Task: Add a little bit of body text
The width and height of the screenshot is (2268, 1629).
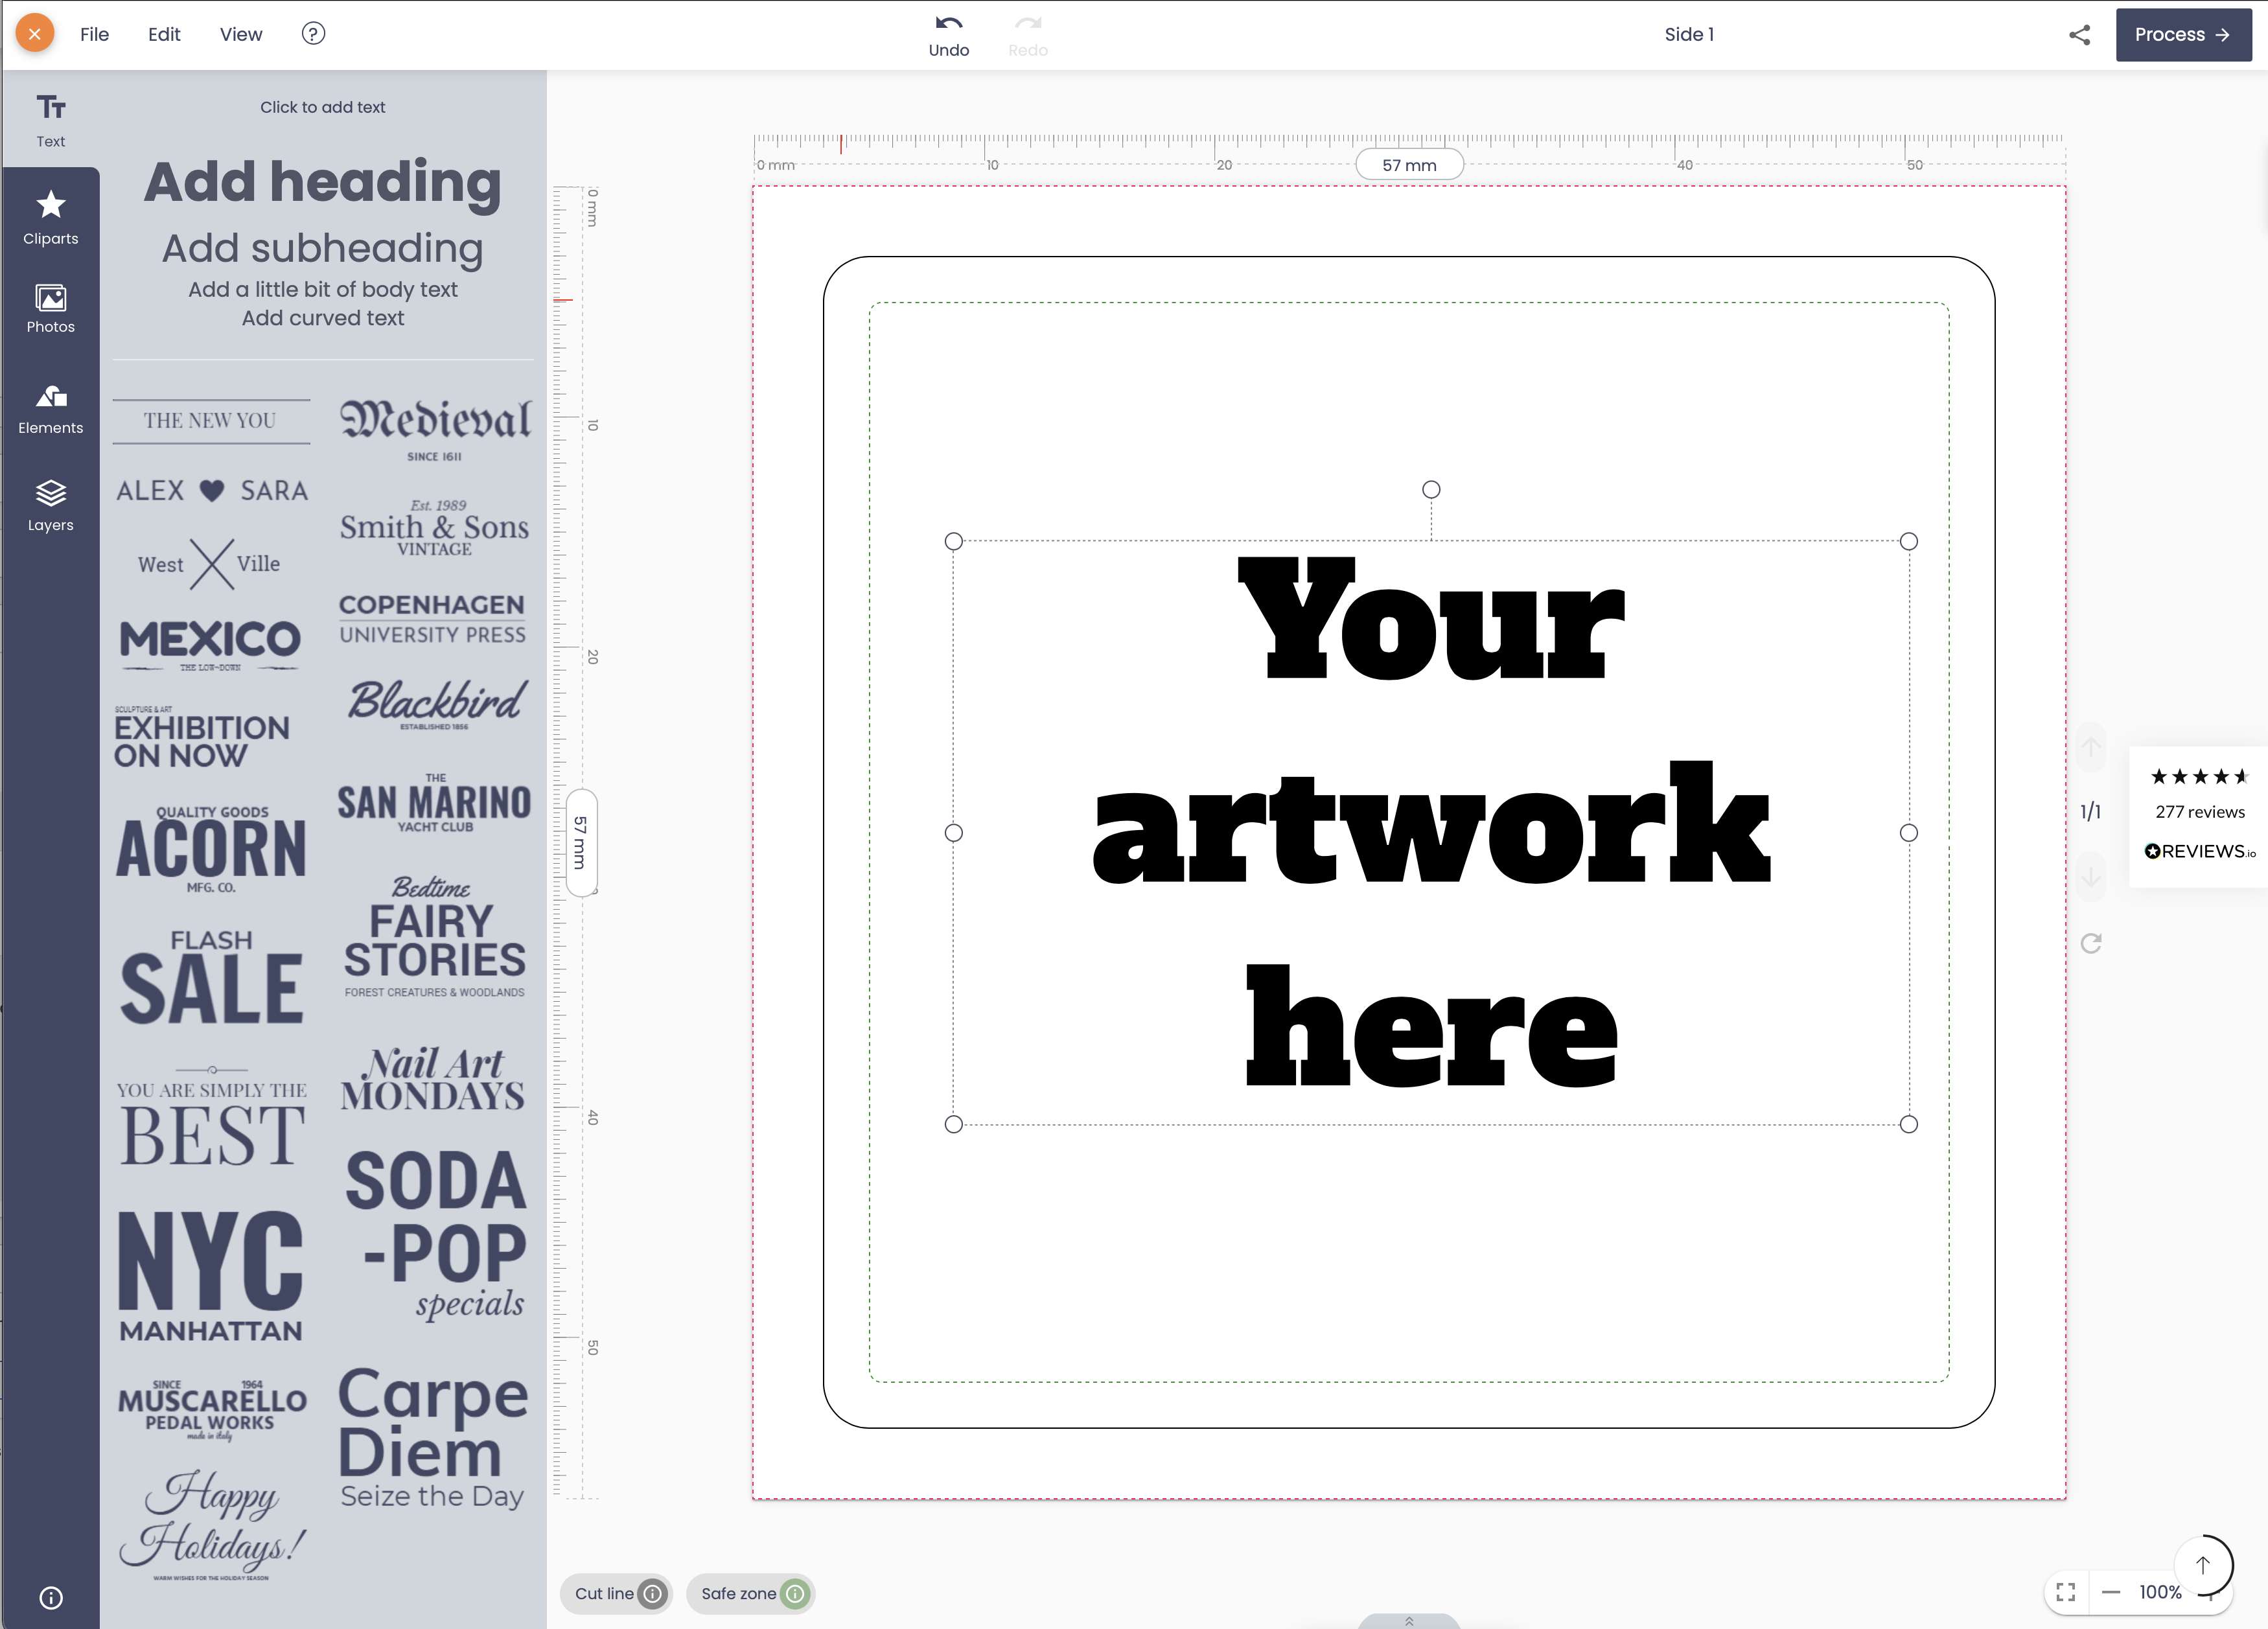Action: pyautogui.click(x=322, y=289)
